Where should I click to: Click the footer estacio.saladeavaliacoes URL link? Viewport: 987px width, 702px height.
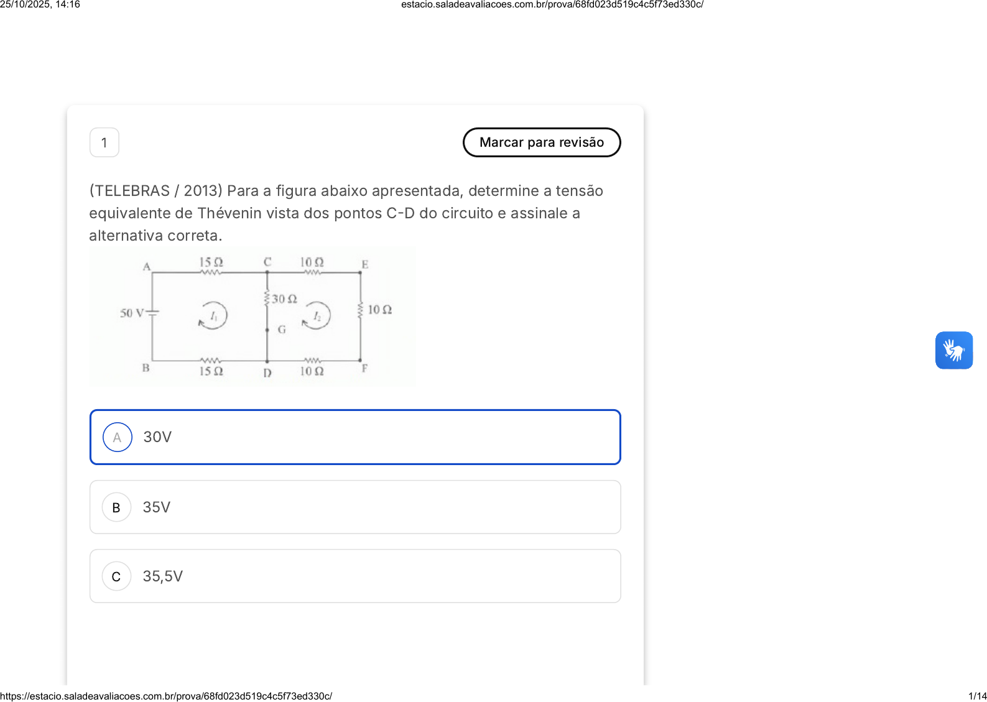[166, 696]
